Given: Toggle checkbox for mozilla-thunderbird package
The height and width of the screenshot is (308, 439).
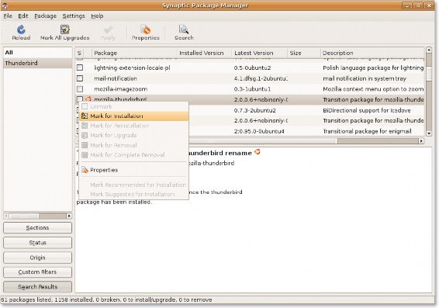Looking at the screenshot, I should (80, 99).
